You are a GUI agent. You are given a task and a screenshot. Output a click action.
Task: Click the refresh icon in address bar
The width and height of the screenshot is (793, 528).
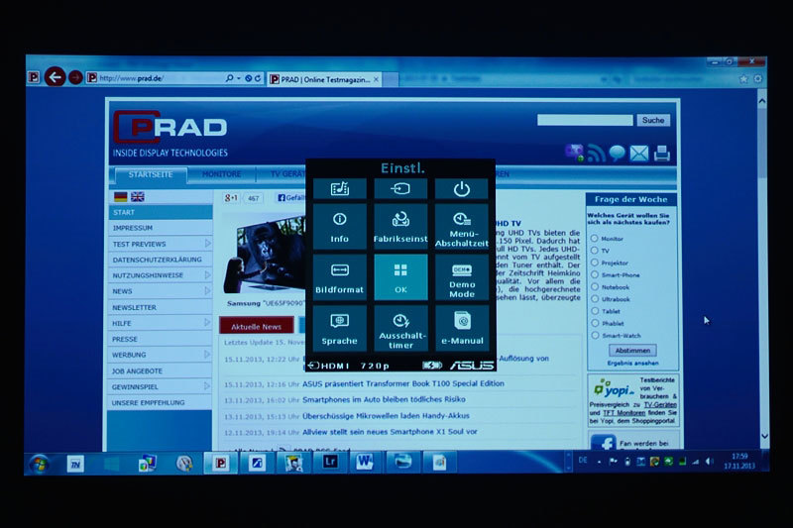pos(258,78)
